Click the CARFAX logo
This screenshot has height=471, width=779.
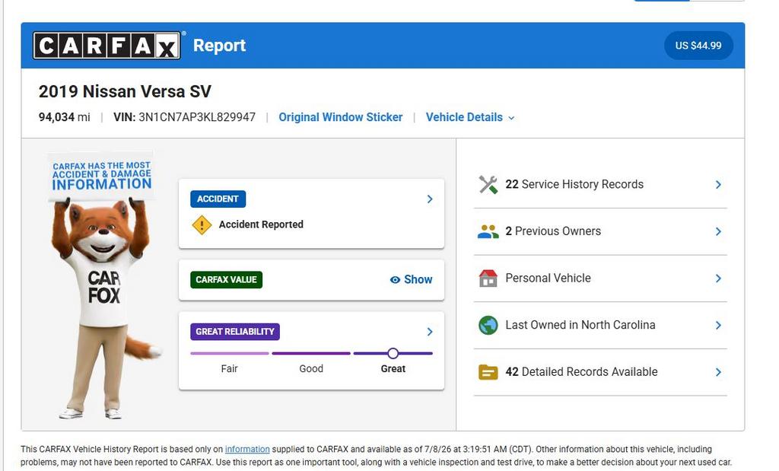point(107,45)
